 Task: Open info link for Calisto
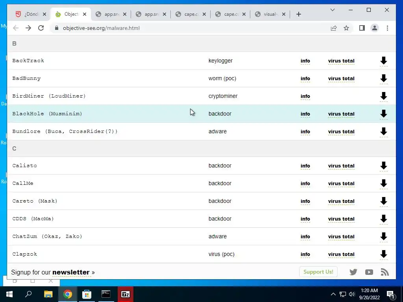(305, 166)
